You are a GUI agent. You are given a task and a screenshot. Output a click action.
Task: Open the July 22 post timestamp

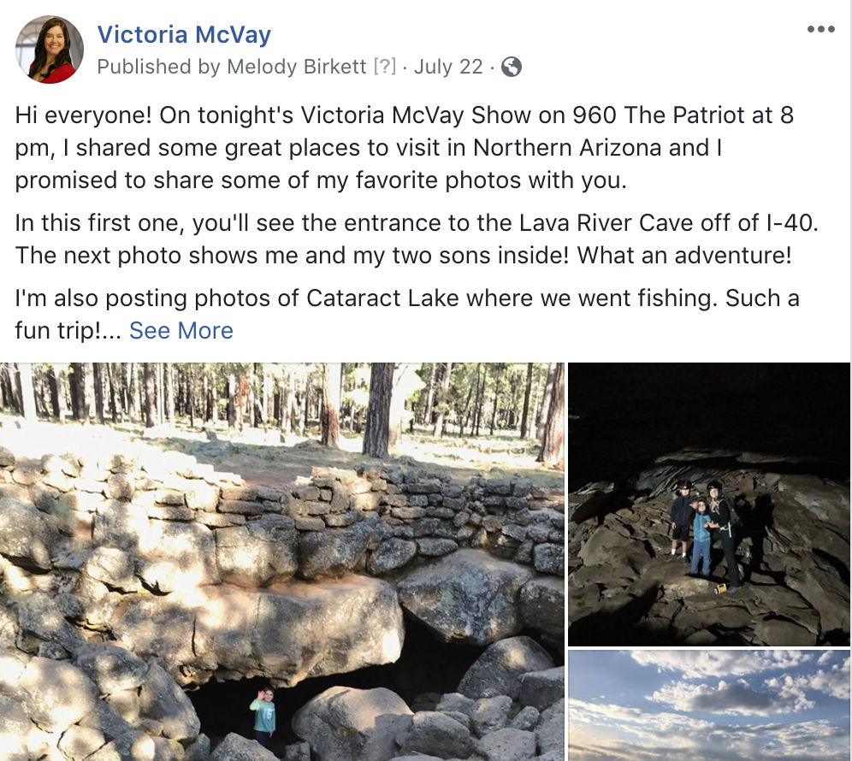[x=448, y=67]
